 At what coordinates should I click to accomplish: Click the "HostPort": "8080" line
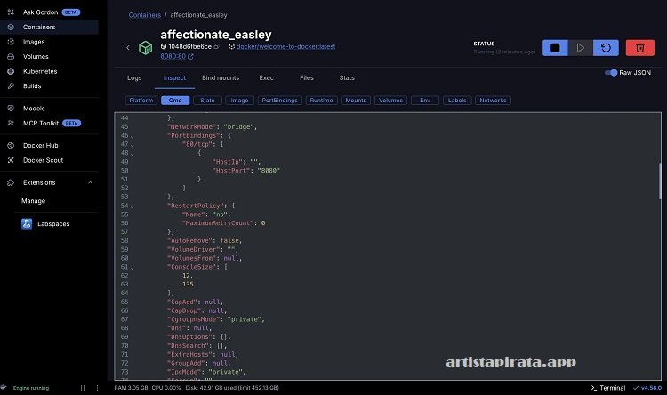pyautogui.click(x=245, y=171)
